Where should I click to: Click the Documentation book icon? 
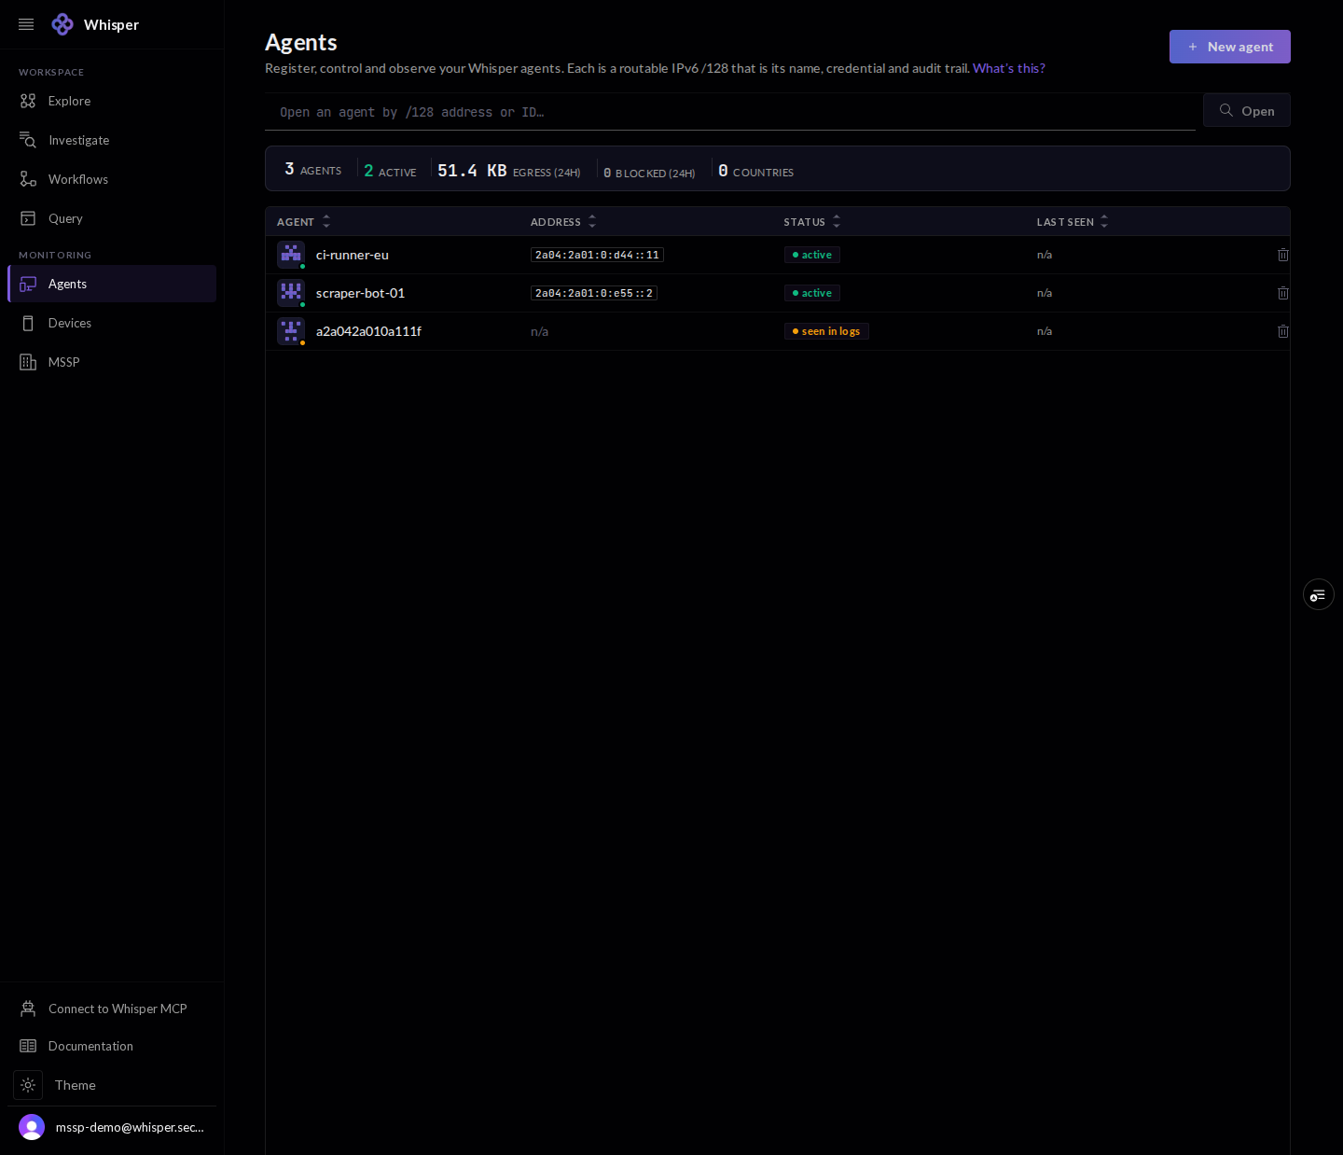click(x=28, y=1046)
